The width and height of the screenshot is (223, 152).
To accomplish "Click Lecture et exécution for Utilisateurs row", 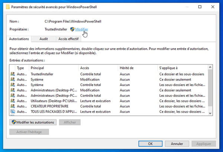I will pos(95,101).
